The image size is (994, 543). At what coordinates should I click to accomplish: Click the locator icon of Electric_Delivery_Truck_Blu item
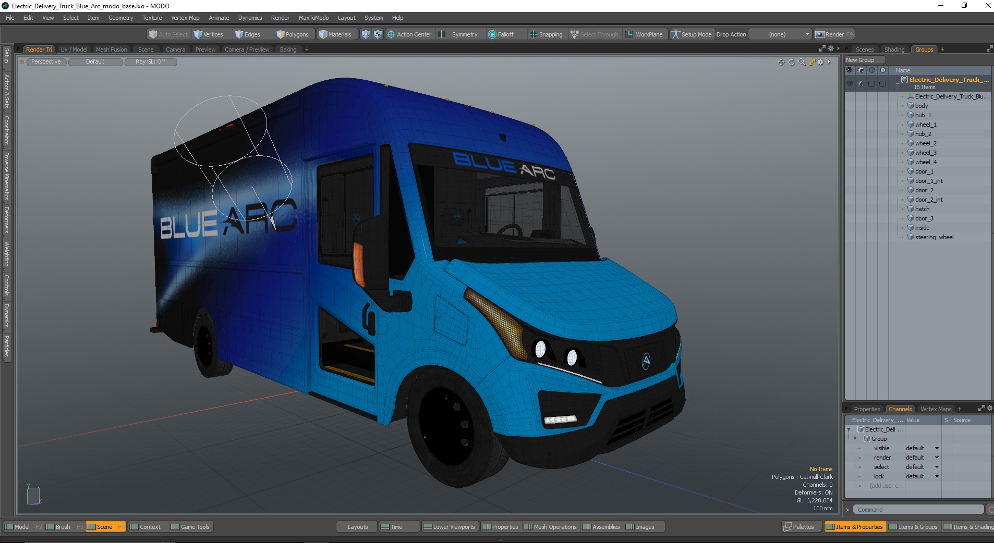911,96
